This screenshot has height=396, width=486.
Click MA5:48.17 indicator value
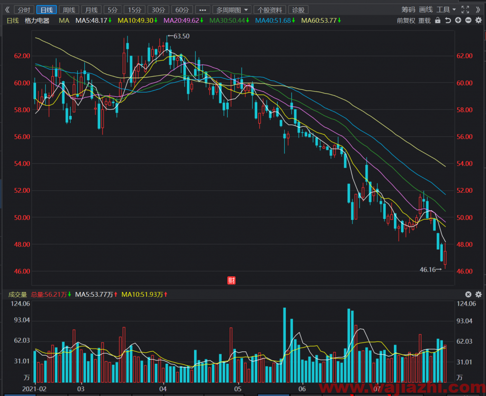pyautogui.click(x=93, y=21)
